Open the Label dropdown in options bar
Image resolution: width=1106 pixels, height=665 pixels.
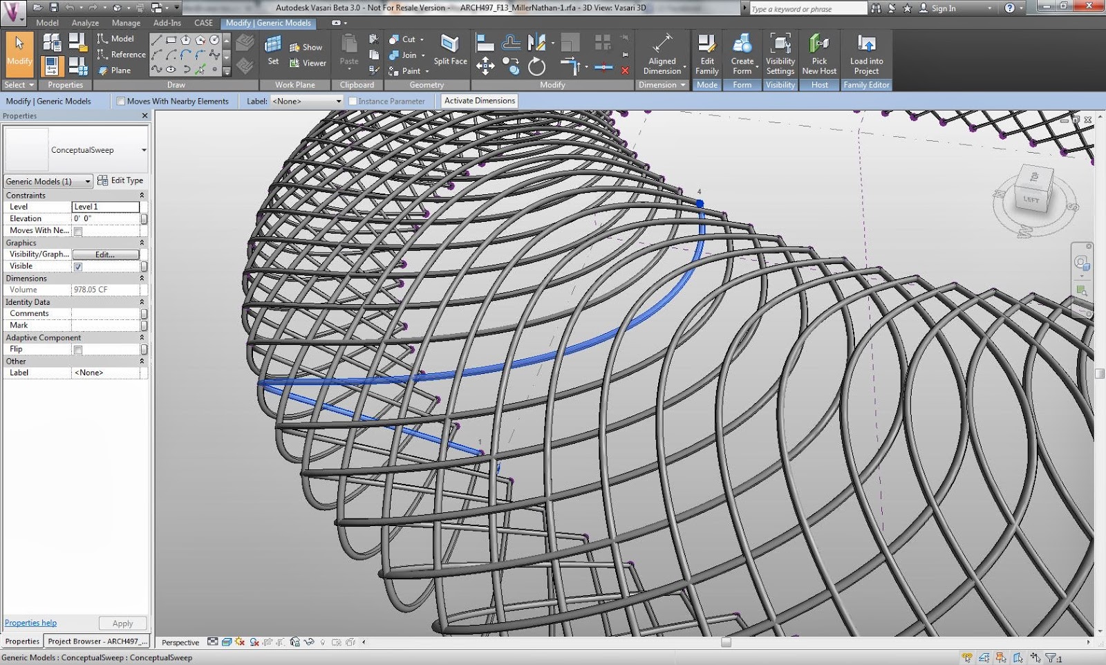click(x=307, y=102)
